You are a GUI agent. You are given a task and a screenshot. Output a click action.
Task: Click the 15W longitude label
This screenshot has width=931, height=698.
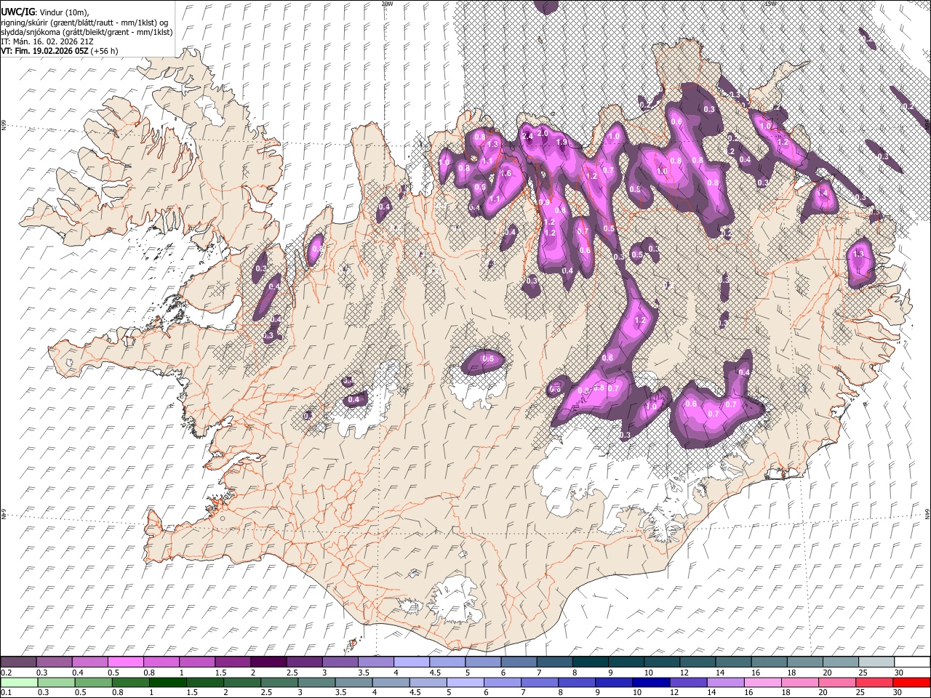click(x=770, y=4)
